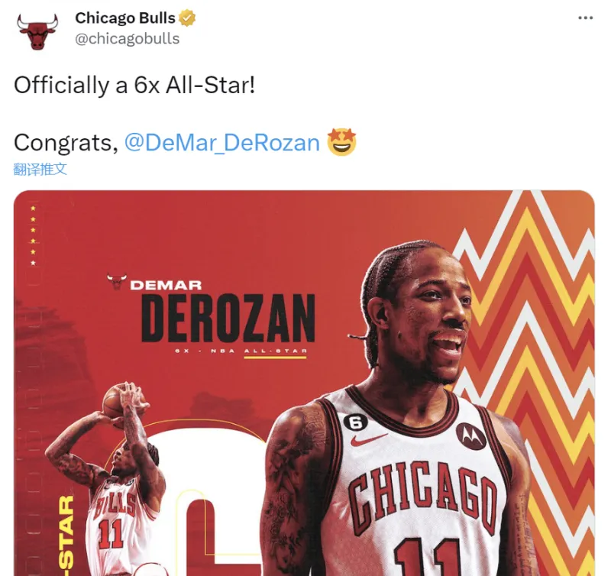
Task: Click the "Officially a 6x All-Star!" text
Action: (x=134, y=85)
